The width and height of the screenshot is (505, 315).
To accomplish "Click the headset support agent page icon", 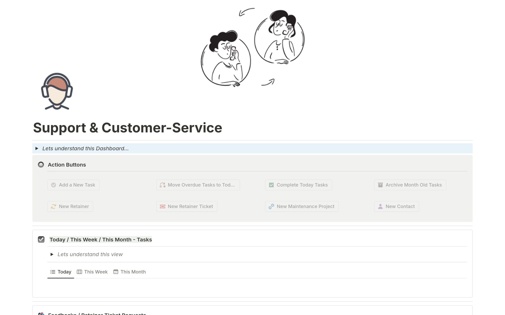I will click(x=57, y=91).
